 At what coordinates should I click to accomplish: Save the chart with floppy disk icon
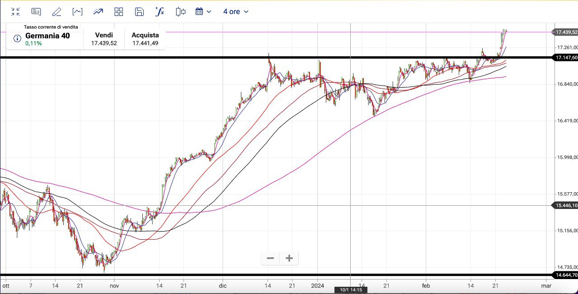pos(140,12)
